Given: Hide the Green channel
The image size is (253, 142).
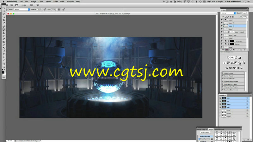Looking at the screenshot, I should pos(220,104).
